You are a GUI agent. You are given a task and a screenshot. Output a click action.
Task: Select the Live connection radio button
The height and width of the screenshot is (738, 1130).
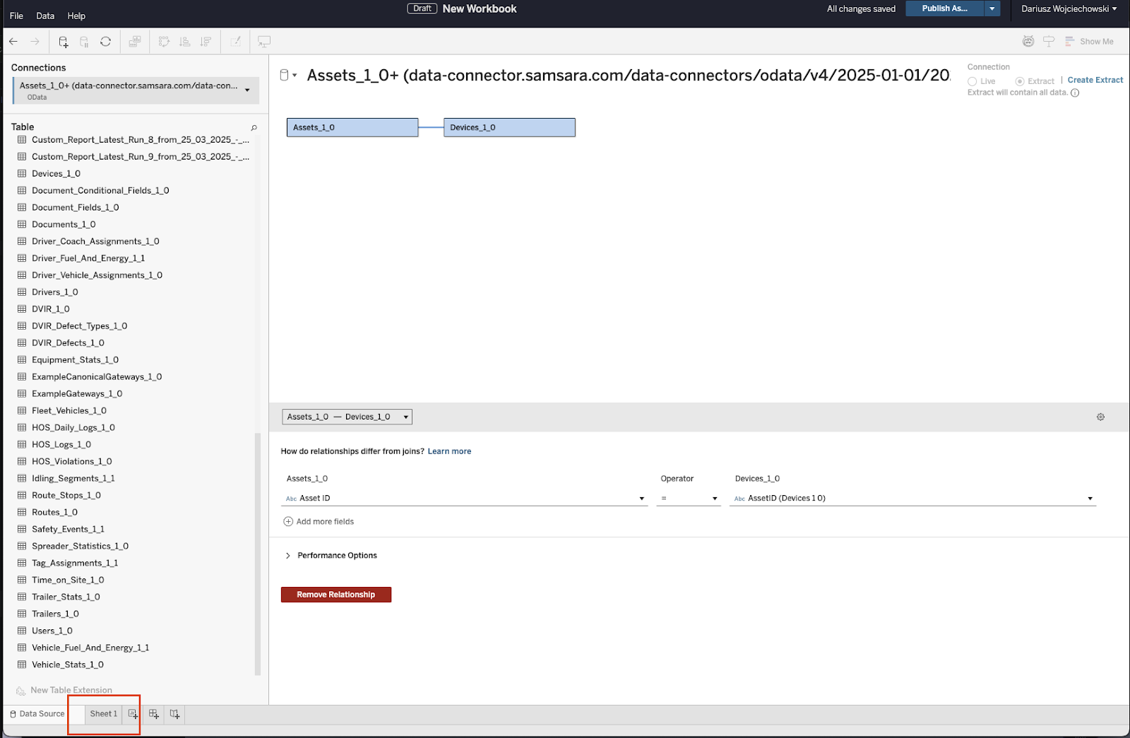click(973, 81)
